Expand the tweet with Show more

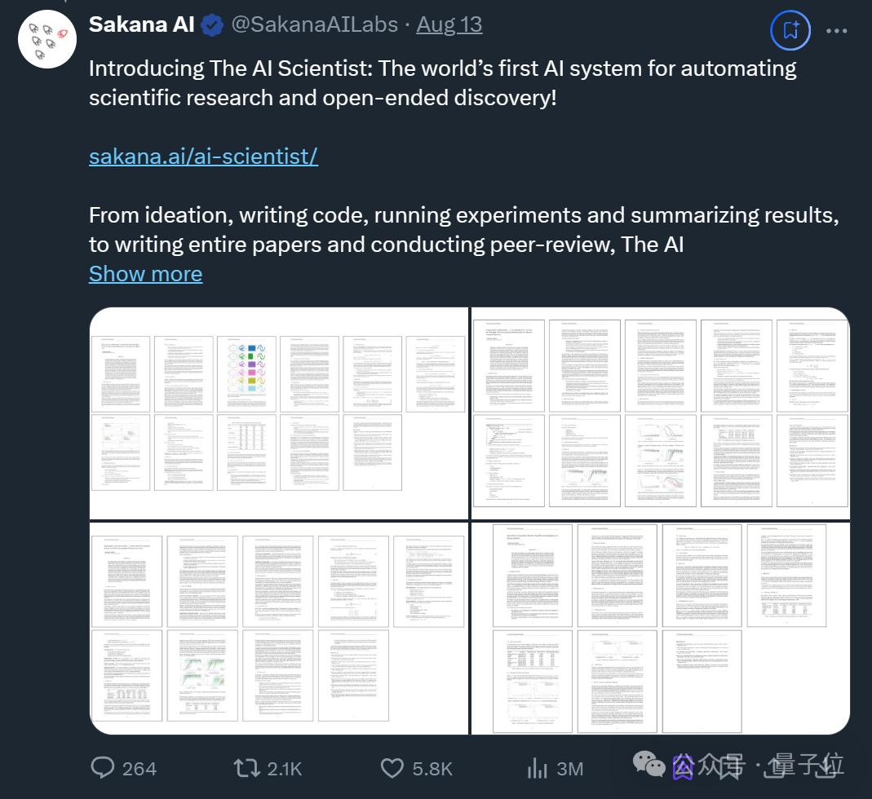(x=144, y=273)
